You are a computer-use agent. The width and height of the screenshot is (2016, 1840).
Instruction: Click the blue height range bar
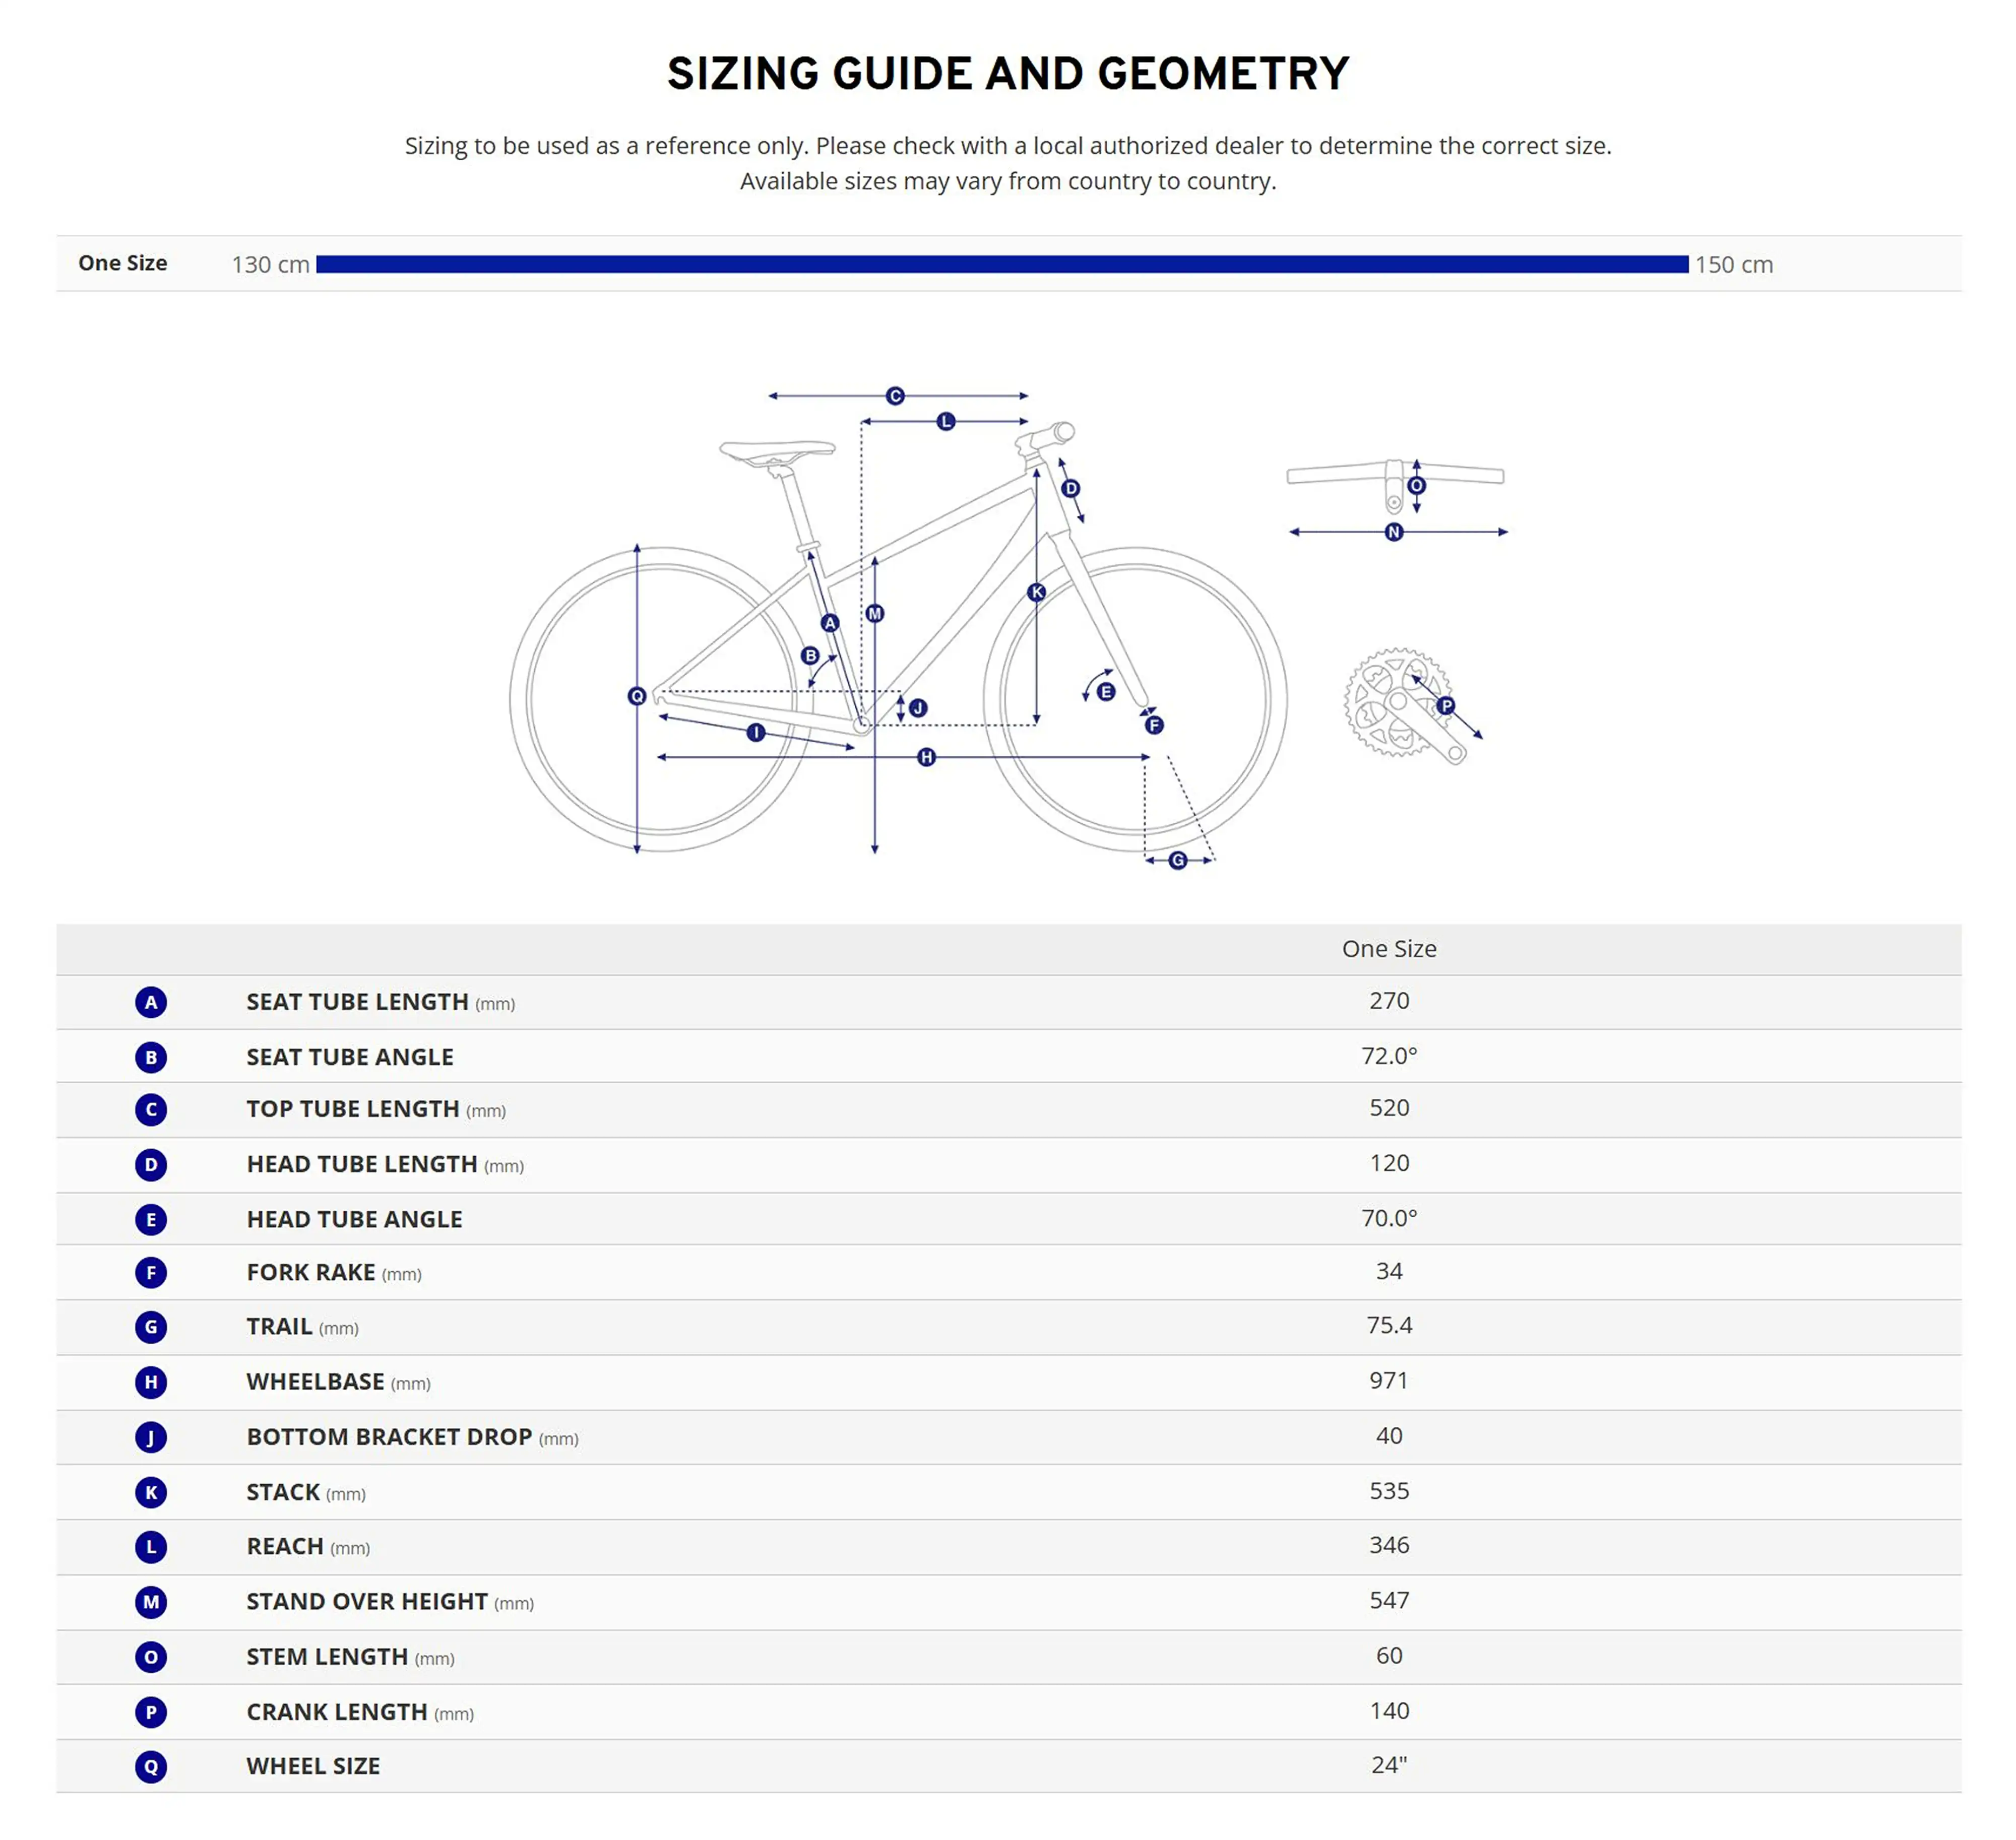pyautogui.click(x=1001, y=264)
